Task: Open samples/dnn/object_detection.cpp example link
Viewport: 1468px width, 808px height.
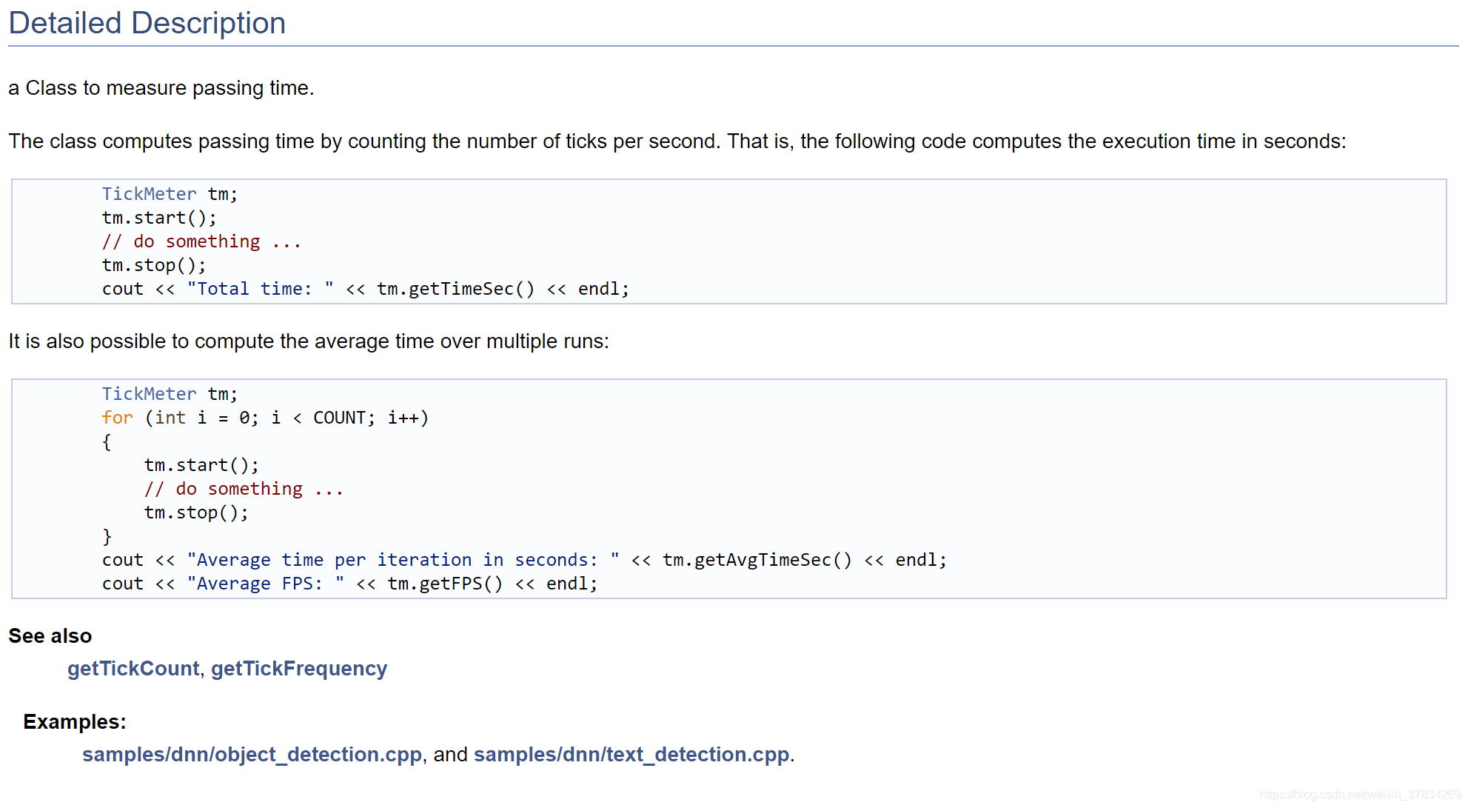Action: [252, 755]
